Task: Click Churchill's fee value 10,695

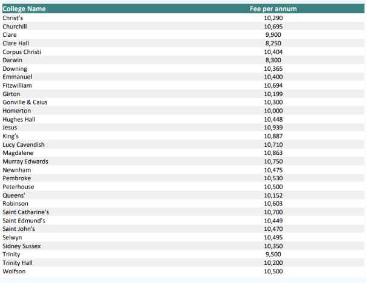Action: [x=273, y=27]
